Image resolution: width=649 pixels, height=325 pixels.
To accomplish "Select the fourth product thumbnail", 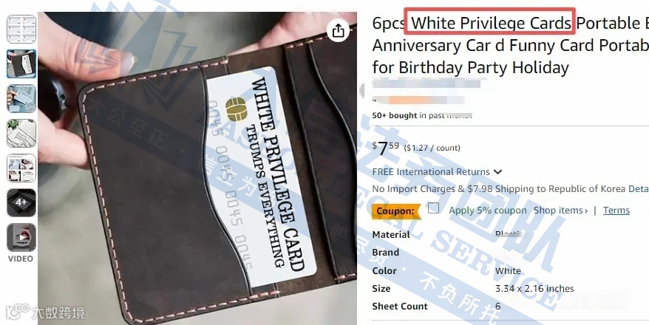I will 21,133.
